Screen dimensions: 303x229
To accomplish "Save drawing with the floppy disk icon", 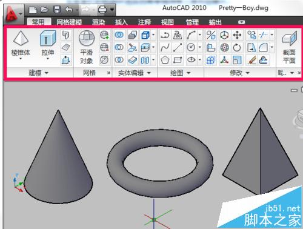I will [57, 10].
